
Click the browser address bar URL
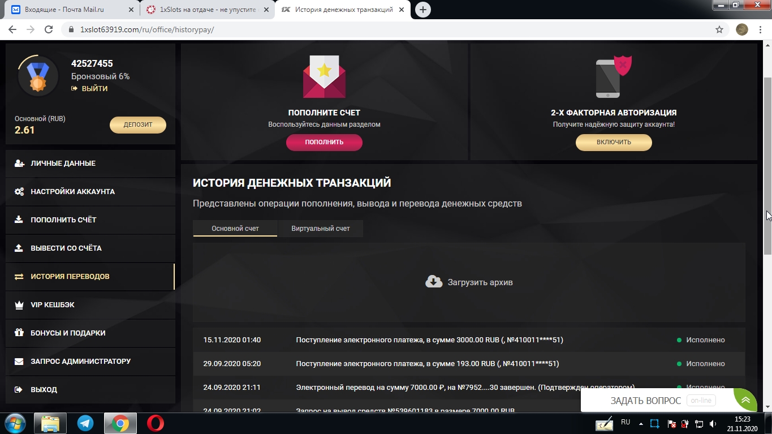[147, 29]
